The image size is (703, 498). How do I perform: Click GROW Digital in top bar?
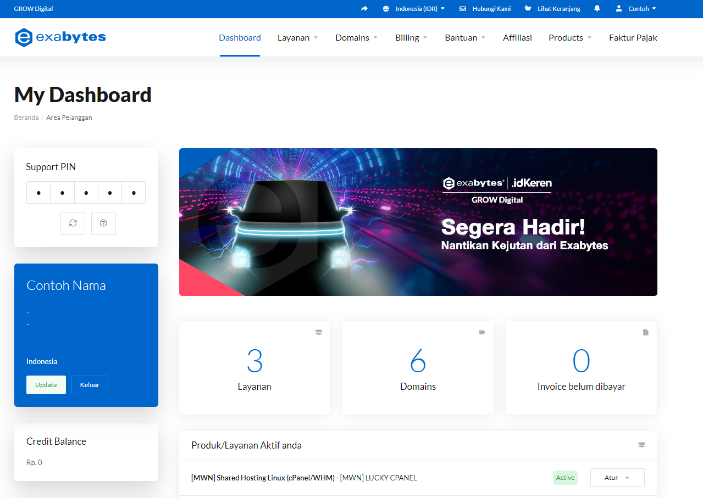[34, 9]
